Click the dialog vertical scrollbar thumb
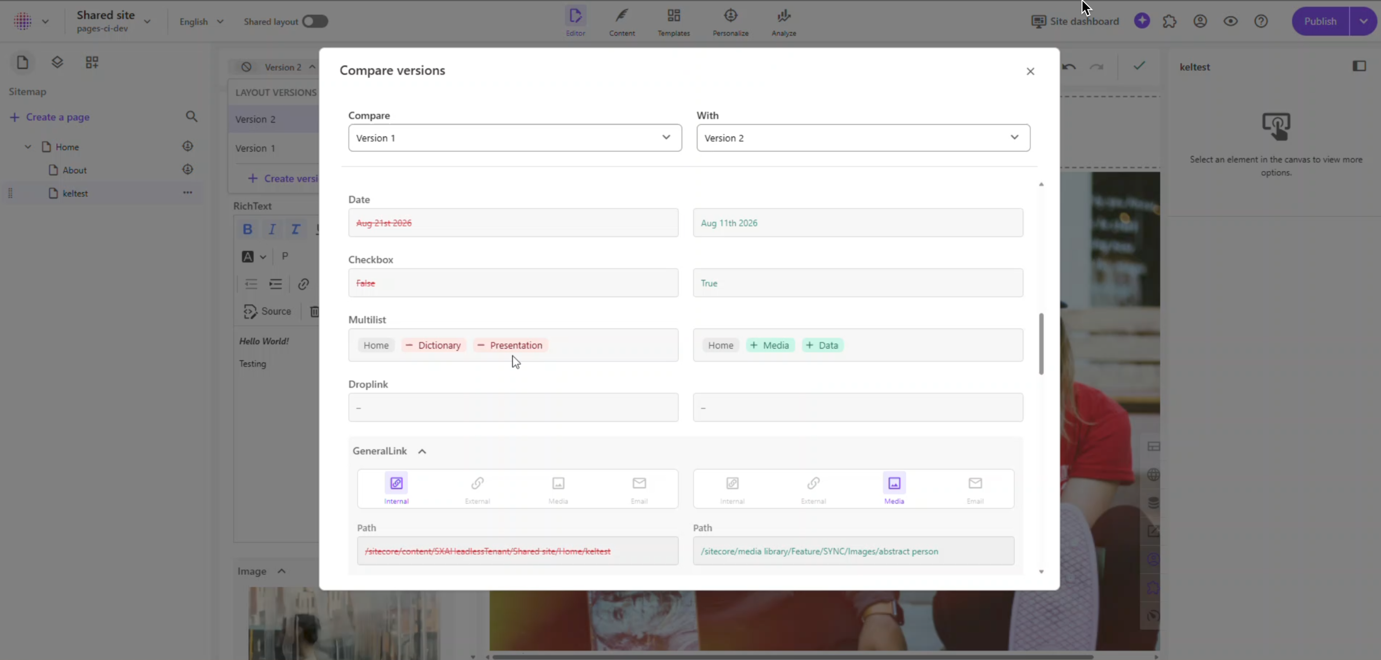This screenshot has width=1381, height=660. tap(1041, 343)
